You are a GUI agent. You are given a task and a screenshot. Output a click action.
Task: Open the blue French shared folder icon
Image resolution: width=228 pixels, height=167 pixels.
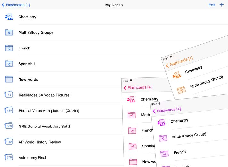9,48
